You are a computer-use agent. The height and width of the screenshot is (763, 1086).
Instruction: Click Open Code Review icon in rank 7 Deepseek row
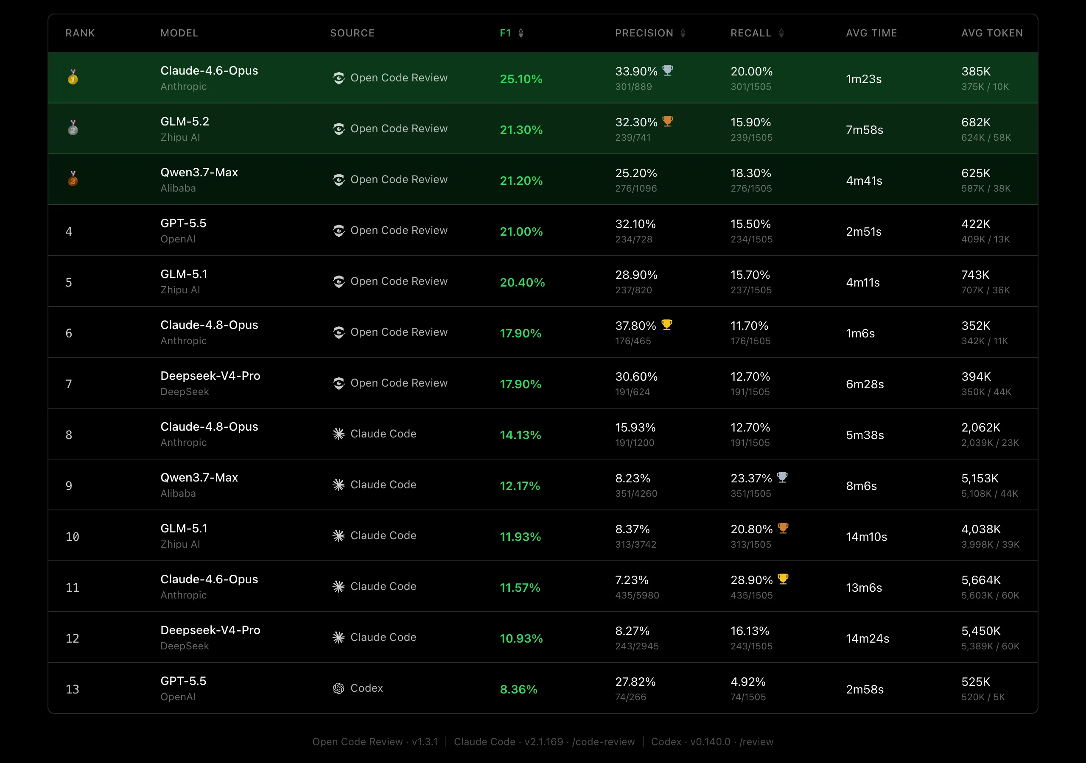click(339, 383)
